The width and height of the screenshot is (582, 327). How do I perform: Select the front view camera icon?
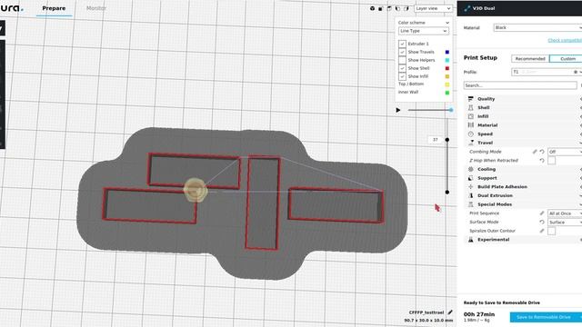[380, 8]
